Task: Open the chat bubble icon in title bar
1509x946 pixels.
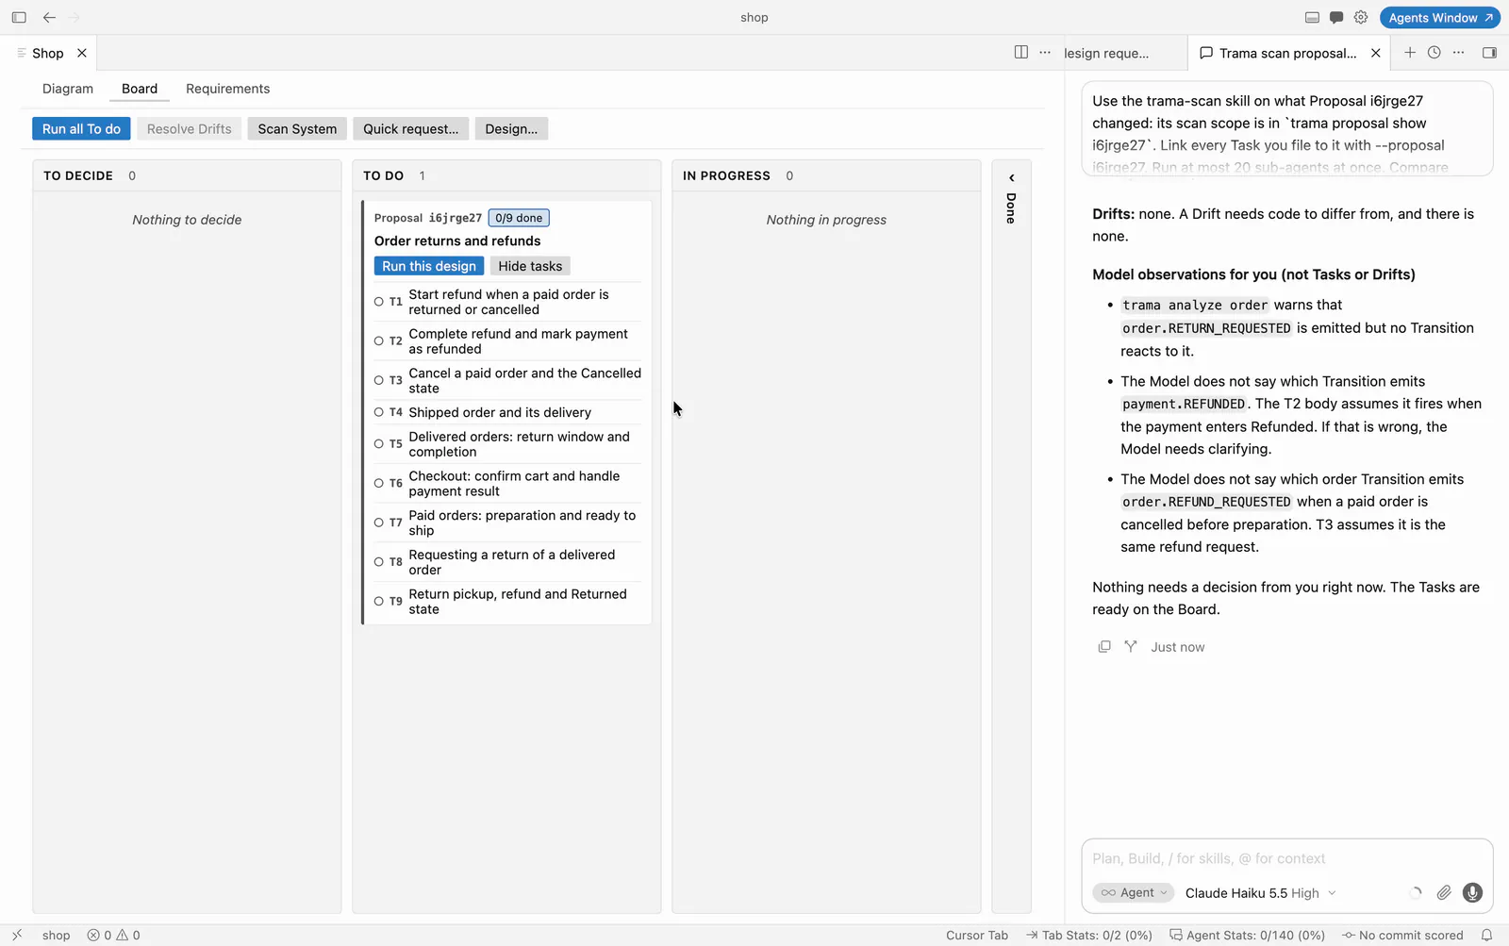Action: click(1336, 17)
